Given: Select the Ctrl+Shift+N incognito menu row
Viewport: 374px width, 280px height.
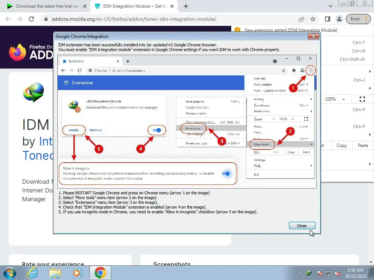Looking at the screenshot, I should tap(347, 59).
